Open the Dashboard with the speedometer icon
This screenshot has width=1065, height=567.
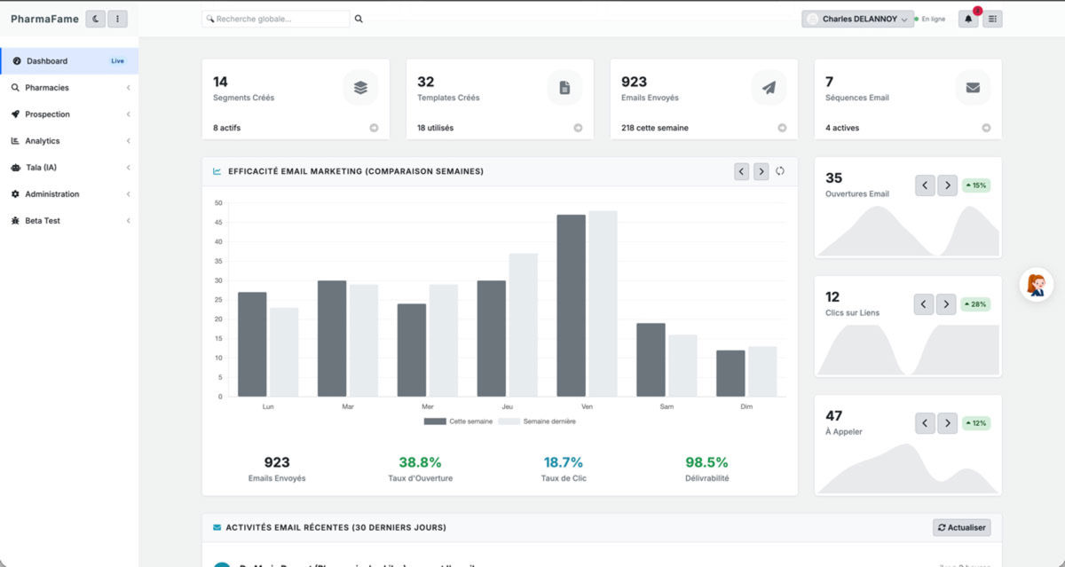15,60
